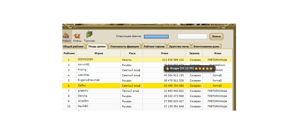This screenshot has height=134, width=298.
Task: Click the Очки column header
Action: (164, 53)
